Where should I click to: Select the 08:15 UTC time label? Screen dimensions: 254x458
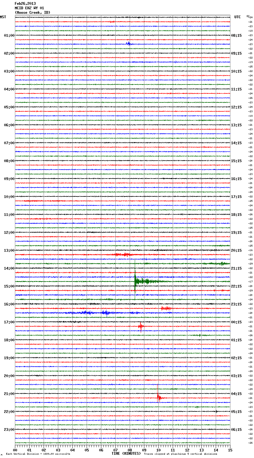(236, 36)
